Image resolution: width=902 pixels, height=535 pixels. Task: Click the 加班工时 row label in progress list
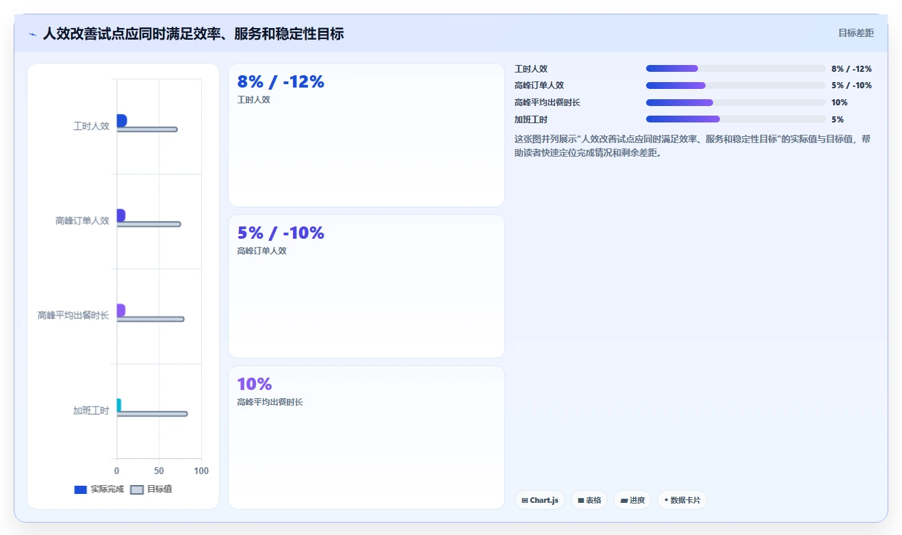point(531,120)
